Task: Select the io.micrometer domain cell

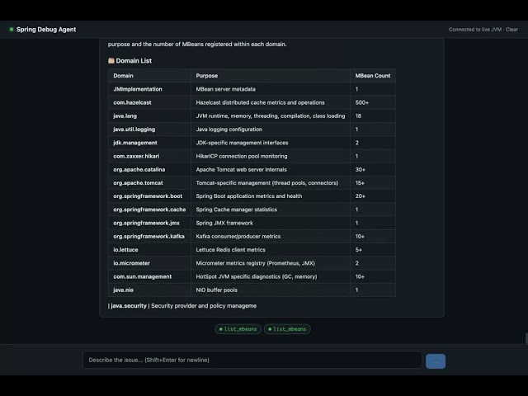Action: pyautogui.click(x=150, y=263)
